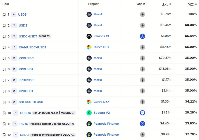199x140 pixels.
Task: Open the KPDUSDC pool link in row 5
Action: click(x=26, y=58)
